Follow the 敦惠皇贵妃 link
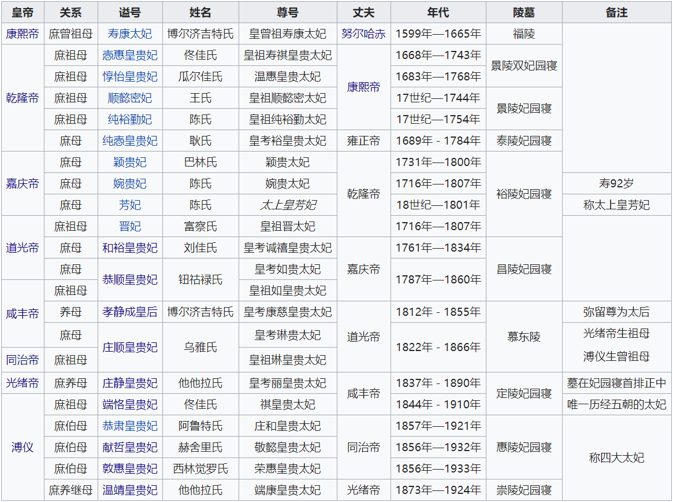Image resolution: width=673 pixels, height=502 pixels. [x=130, y=469]
